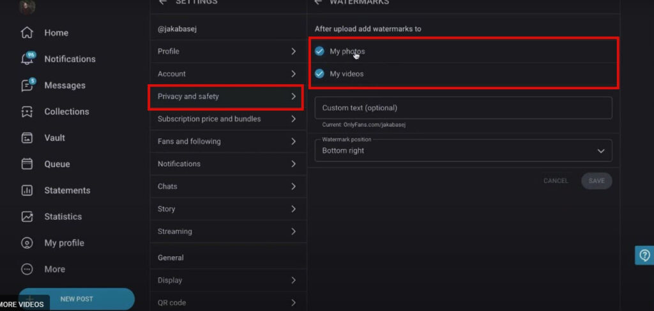Save the watermark settings

point(597,181)
